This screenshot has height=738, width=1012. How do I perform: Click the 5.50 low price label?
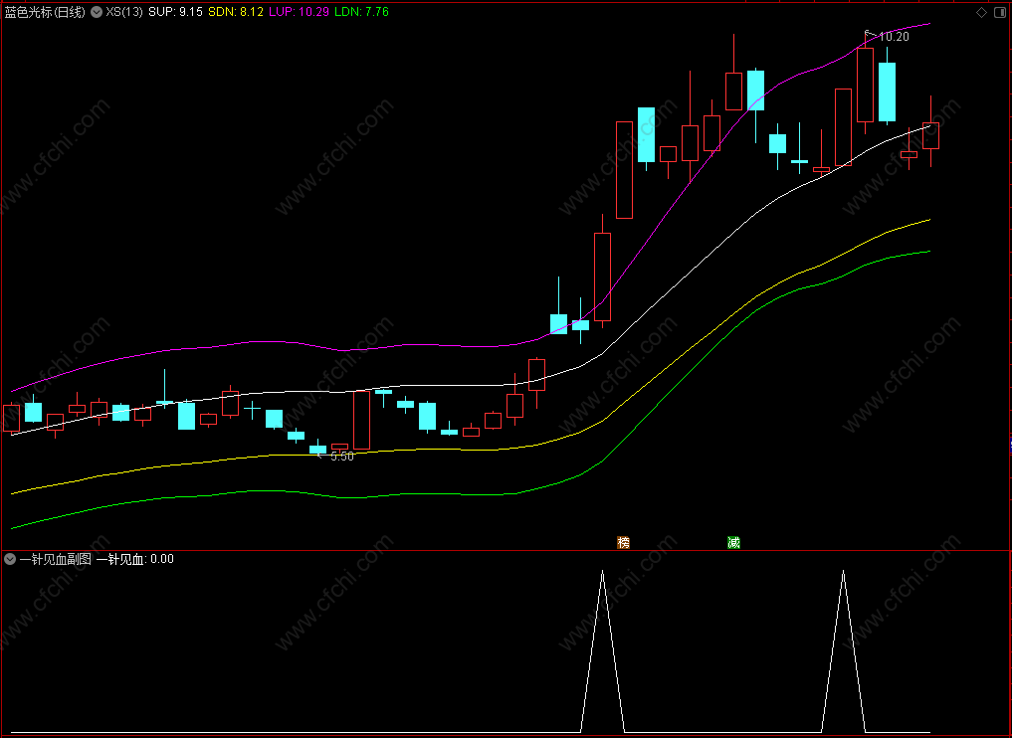click(342, 457)
